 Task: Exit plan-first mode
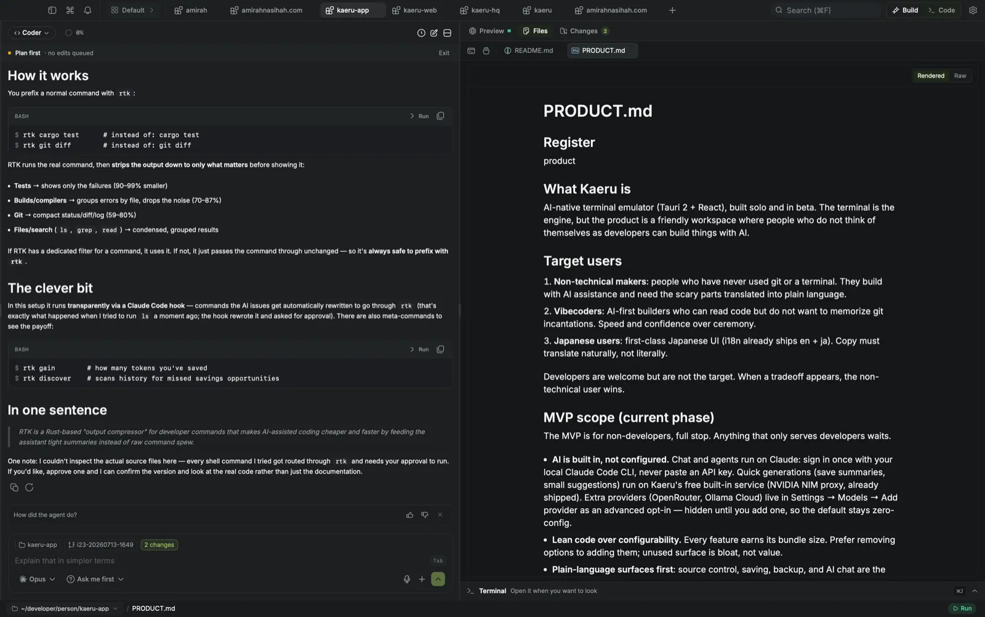[x=444, y=53]
